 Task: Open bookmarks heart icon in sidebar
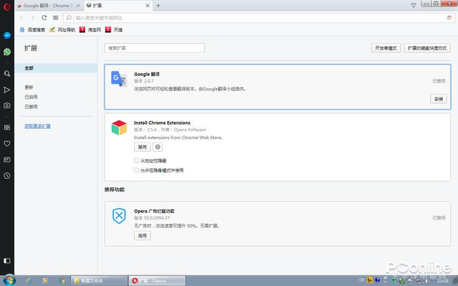tap(7, 144)
